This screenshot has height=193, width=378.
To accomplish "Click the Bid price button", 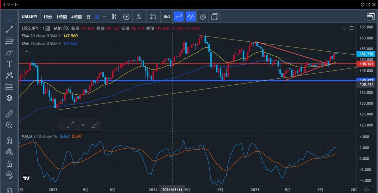I will click(x=166, y=17).
